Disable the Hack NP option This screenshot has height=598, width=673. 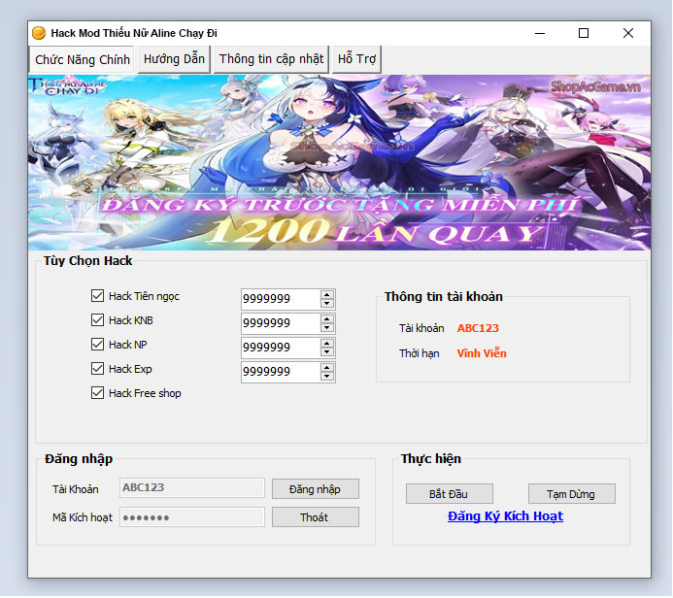pos(97,345)
